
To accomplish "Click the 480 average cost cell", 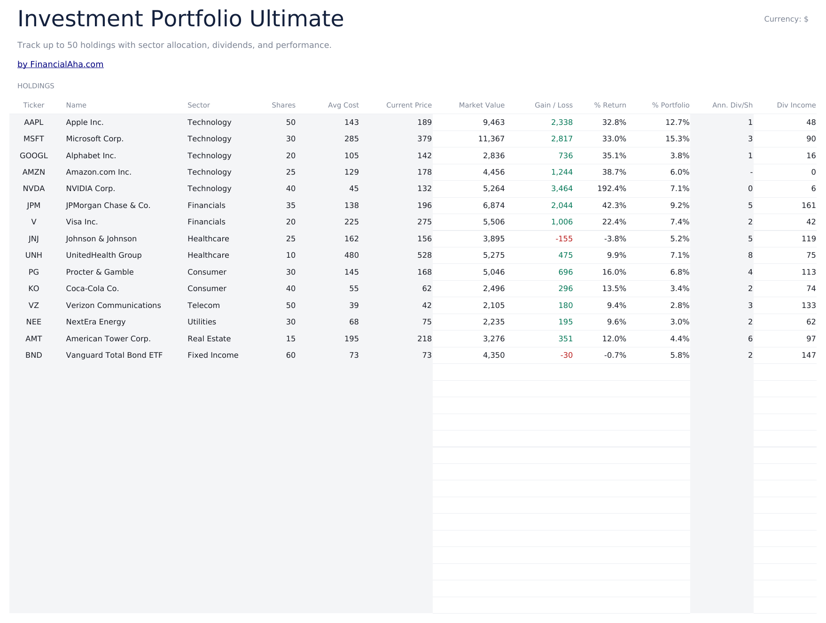I will [351, 255].
